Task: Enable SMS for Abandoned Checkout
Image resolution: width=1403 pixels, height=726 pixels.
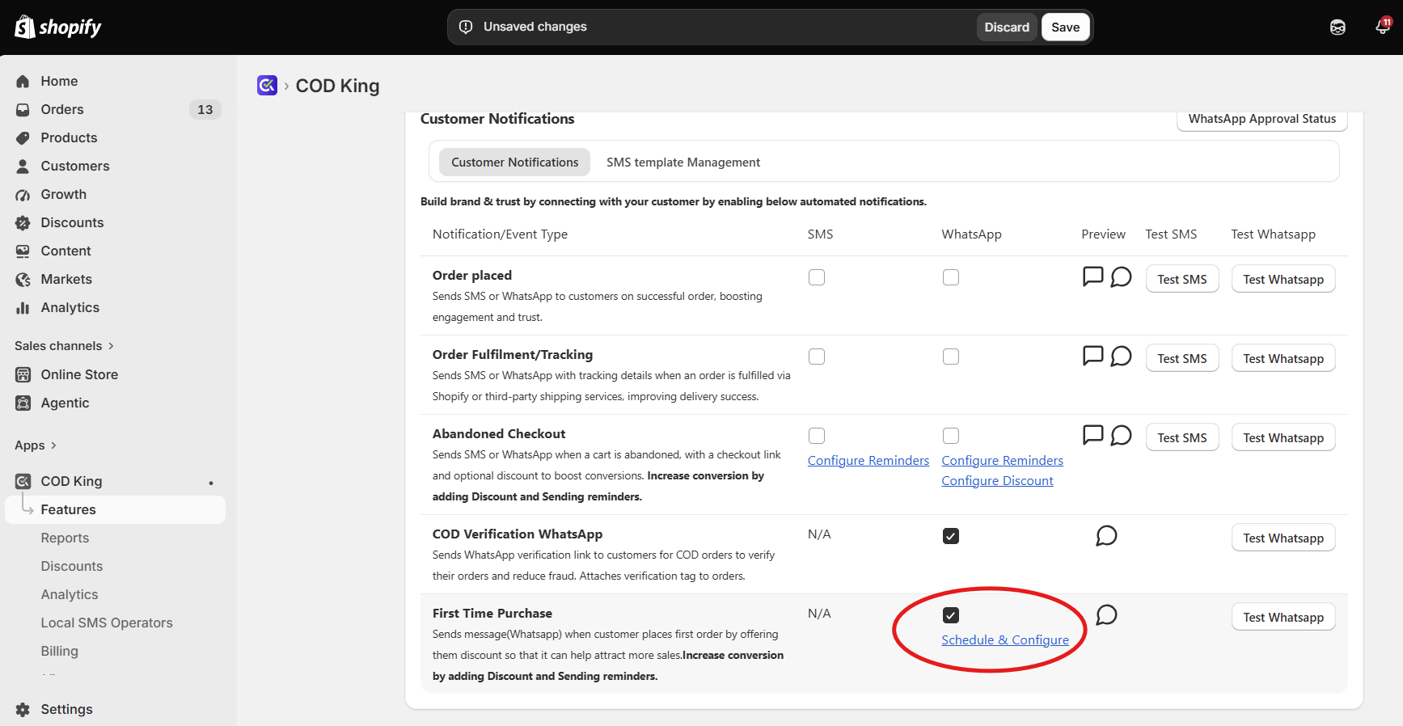Action: point(817,436)
